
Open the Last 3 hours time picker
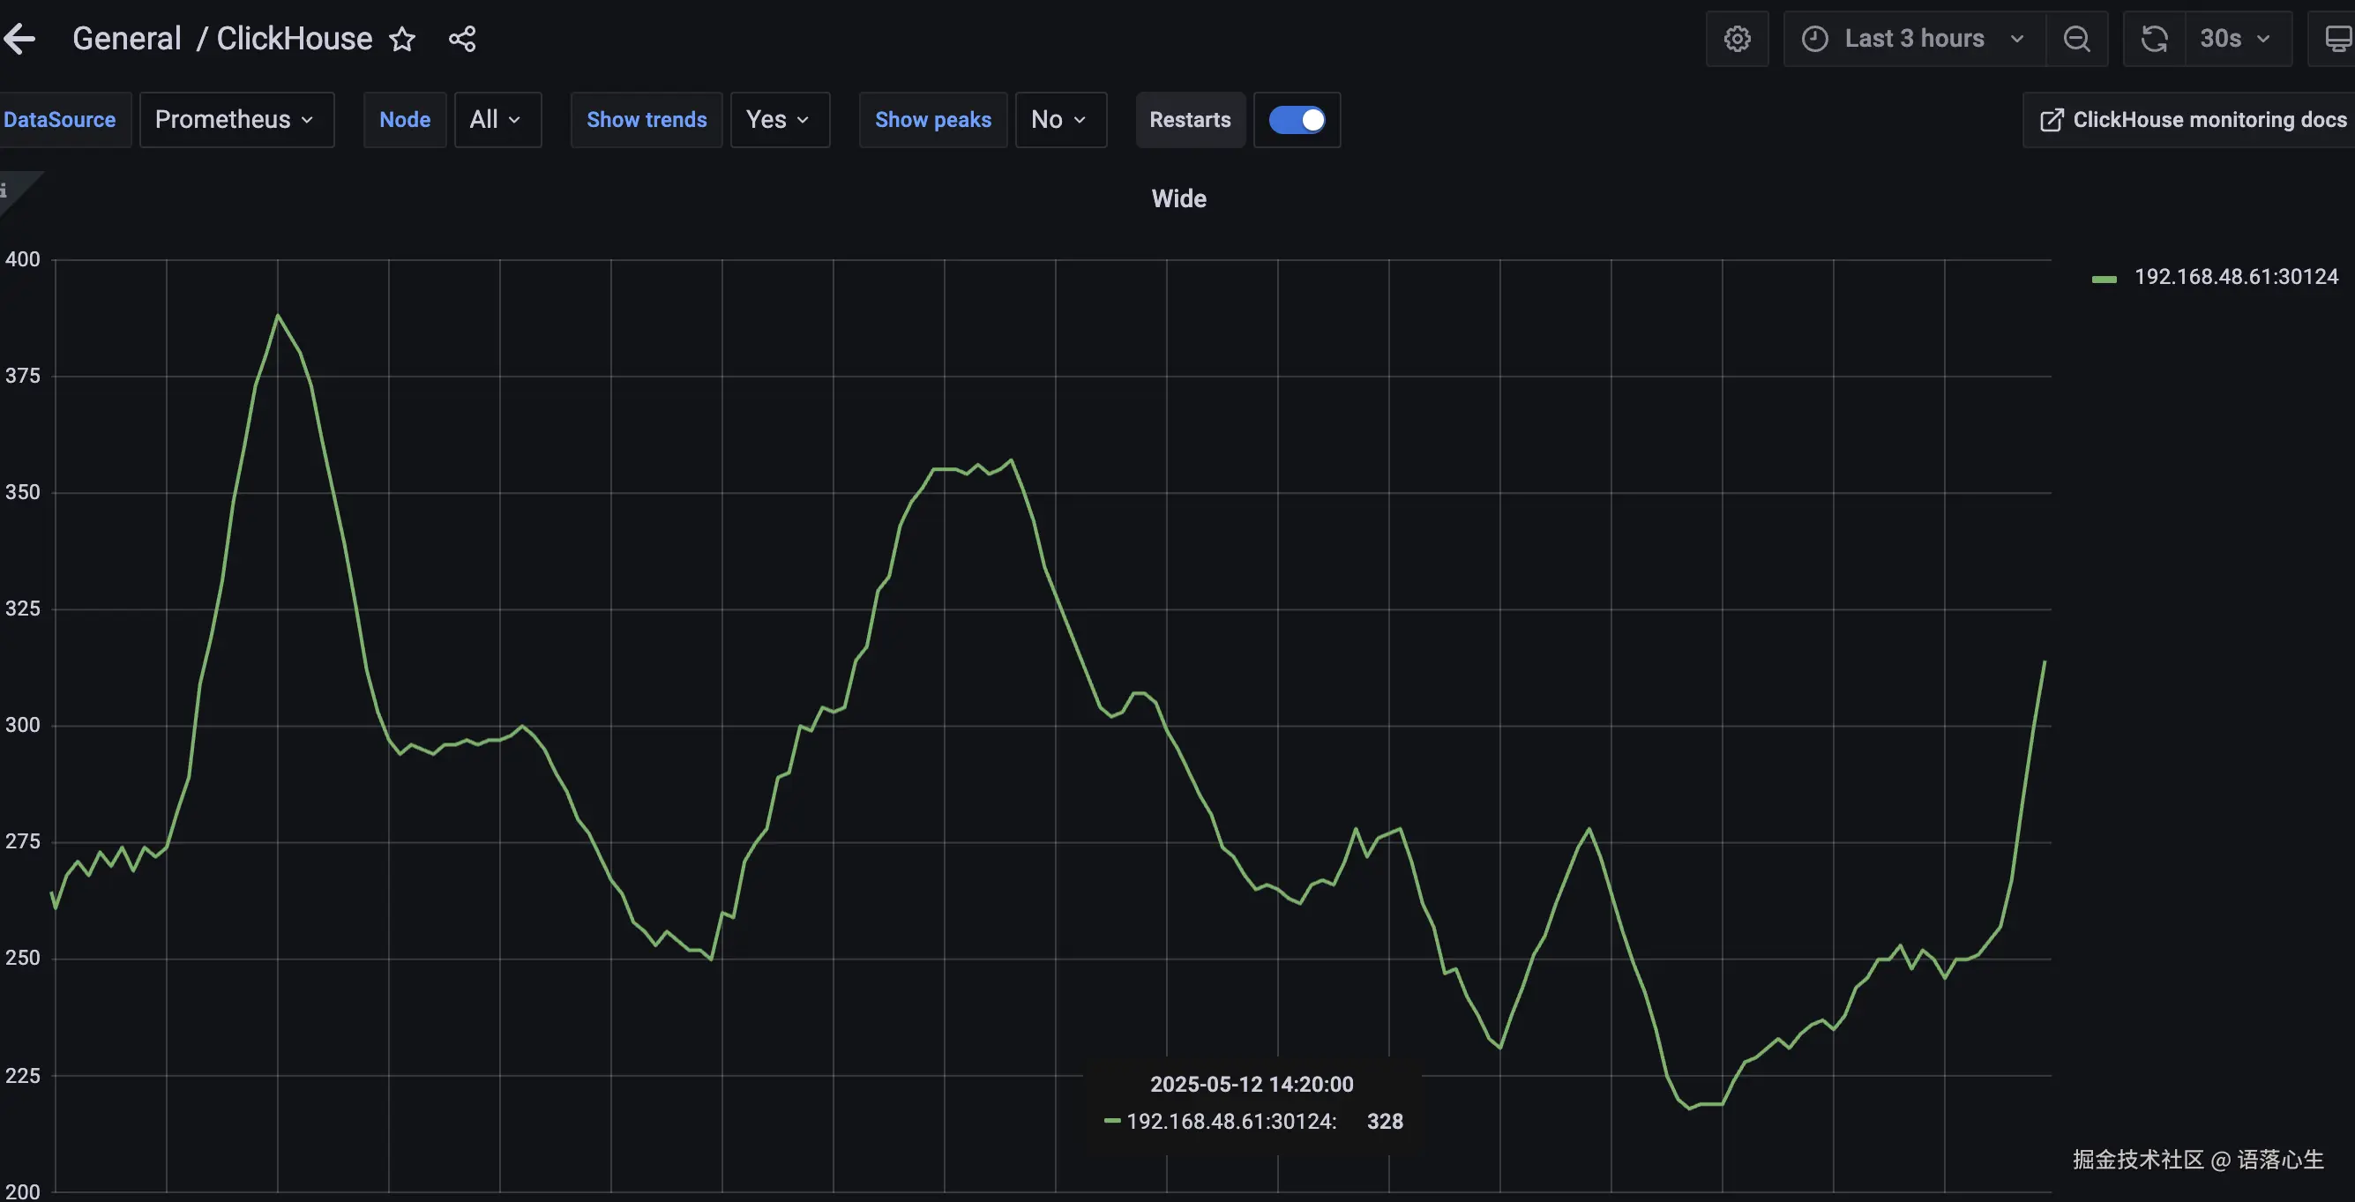click(x=1913, y=39)
